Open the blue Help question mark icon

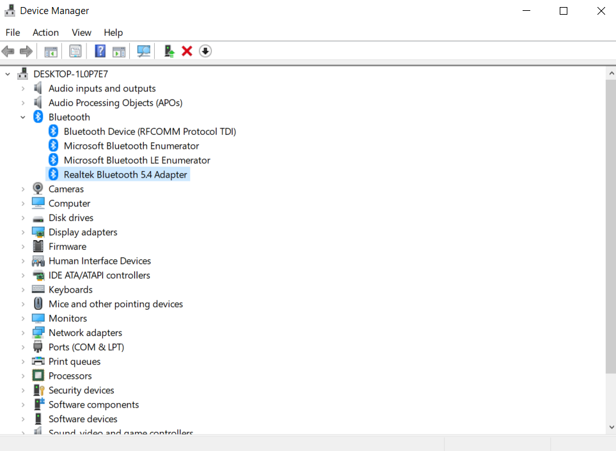[x=100, y=51]
